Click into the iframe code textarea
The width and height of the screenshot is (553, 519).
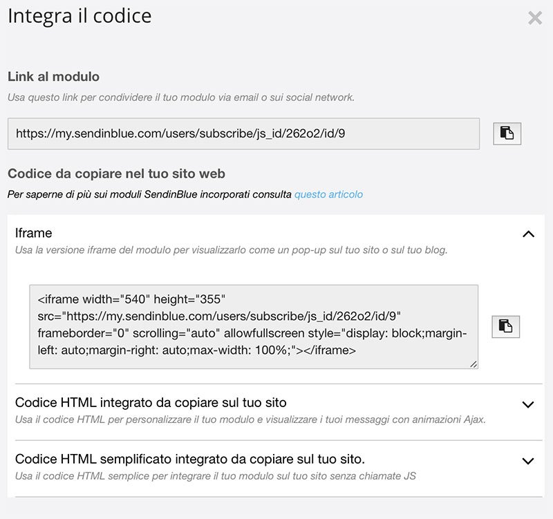pos(254,326)
